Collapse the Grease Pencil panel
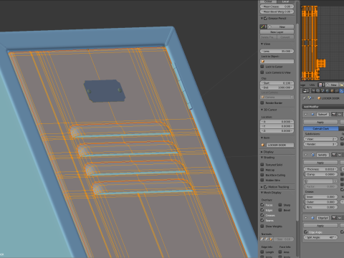The height and width of the screenshot is (258, 344). click(262, 19)
